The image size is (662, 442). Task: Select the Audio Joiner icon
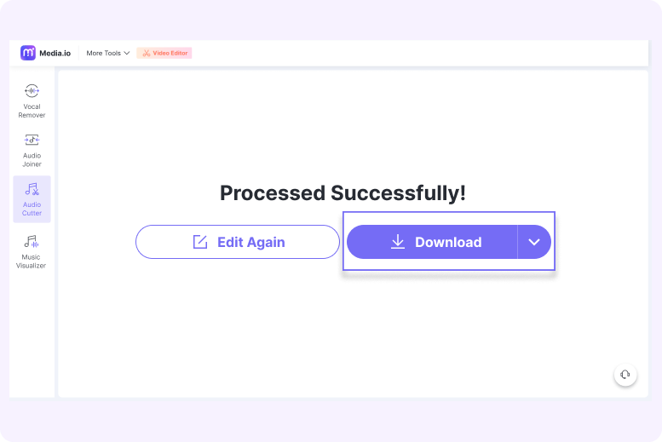click(x=32, y=140)
